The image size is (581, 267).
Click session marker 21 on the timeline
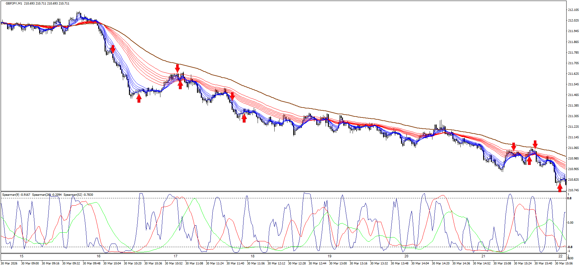483,256
